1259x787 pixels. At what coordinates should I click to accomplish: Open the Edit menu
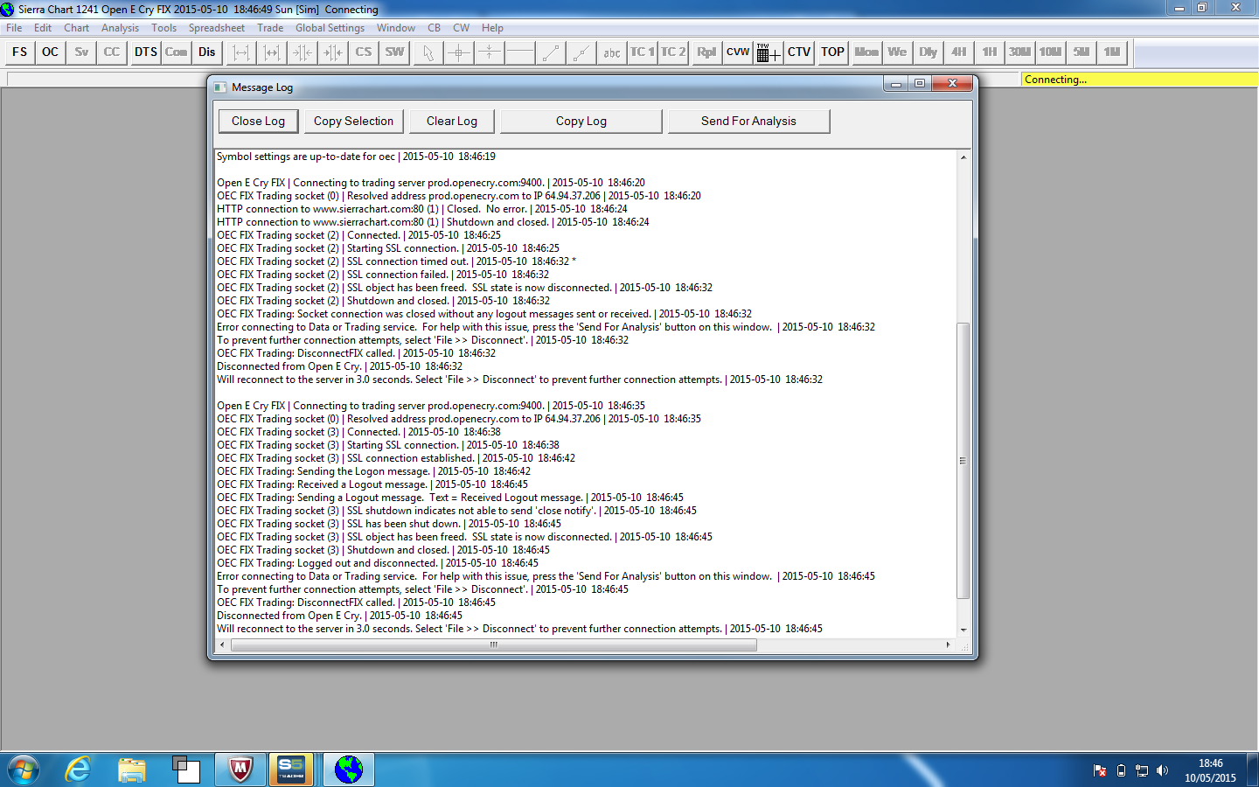pos(43,28)
